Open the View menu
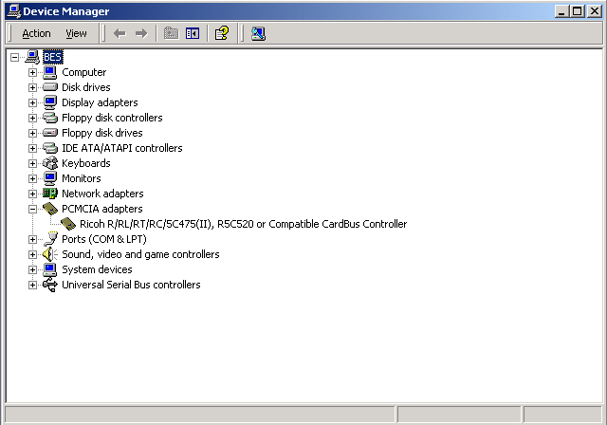Image resolution: width=607 pixels, height=425 pixels. 76,33
